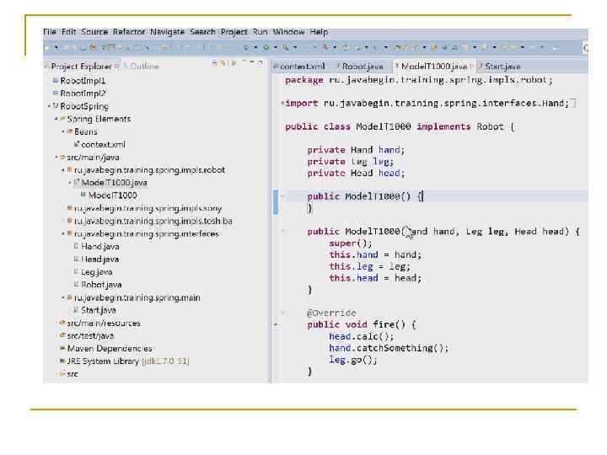Switch to Start.java editor tab
This screenshot has height=455, width=607.
[x=501, y=67]
